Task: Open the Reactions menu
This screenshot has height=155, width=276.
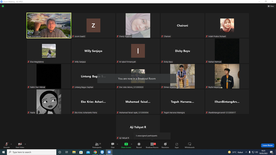Action: click(x=165, y=145)
